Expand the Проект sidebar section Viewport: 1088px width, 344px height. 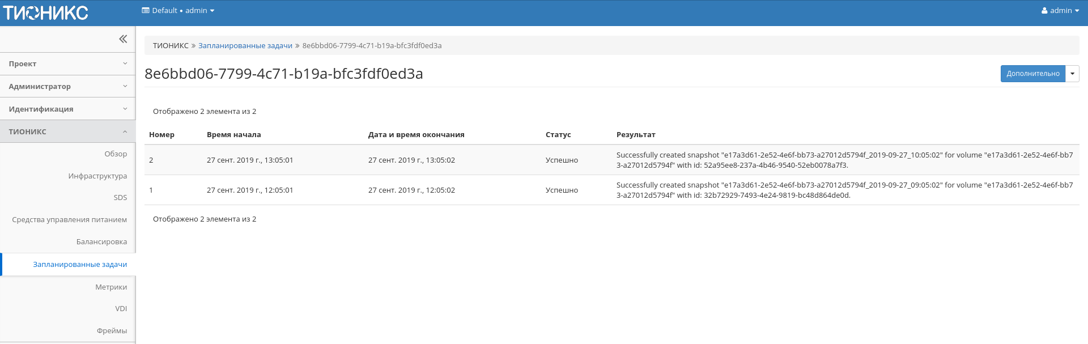(67, 64)
